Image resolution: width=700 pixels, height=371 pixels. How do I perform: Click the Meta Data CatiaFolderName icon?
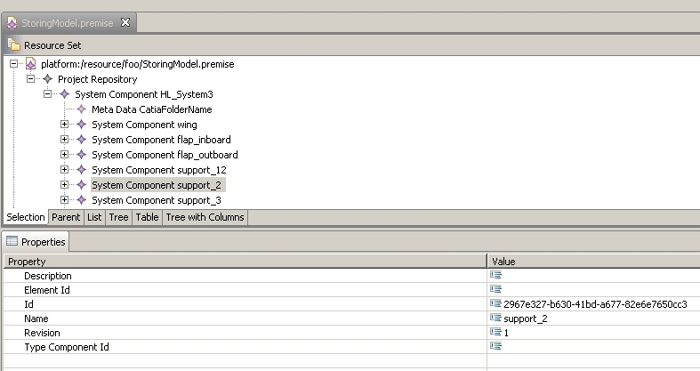(81, 109)
